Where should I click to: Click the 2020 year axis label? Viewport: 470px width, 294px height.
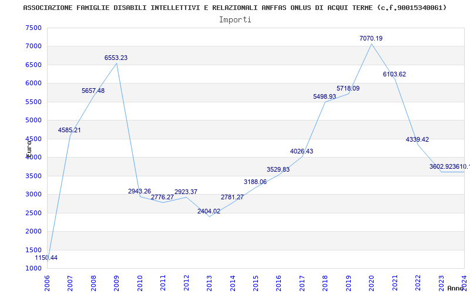pos(372,283)
